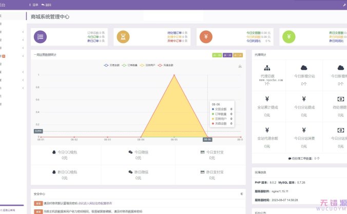Click the orange yen transaction icon
347x214 pixels.
click(x=206, y=37)
